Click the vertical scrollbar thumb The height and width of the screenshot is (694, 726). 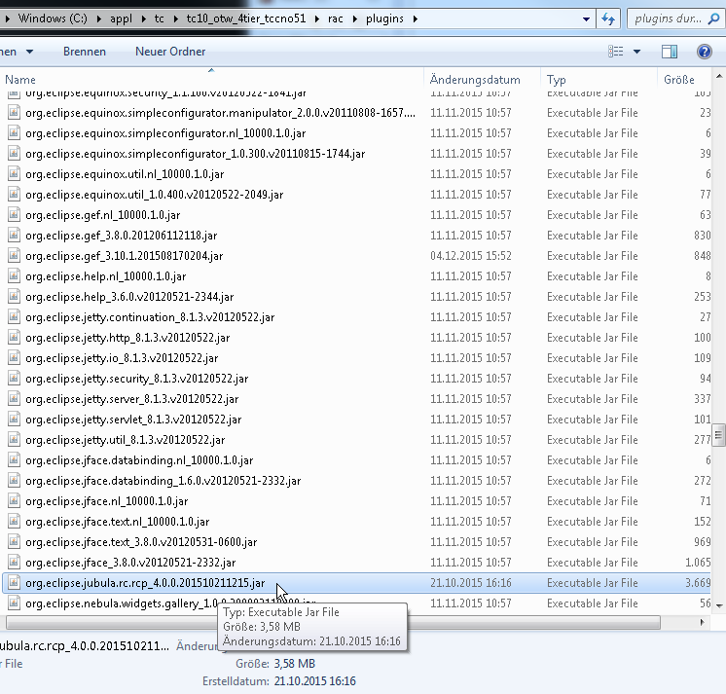pos(718,435)
